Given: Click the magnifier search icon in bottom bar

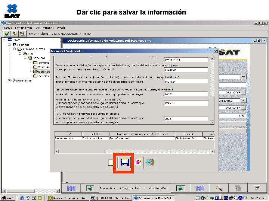Looking at the screenshot, I should (x=219, y=188).
